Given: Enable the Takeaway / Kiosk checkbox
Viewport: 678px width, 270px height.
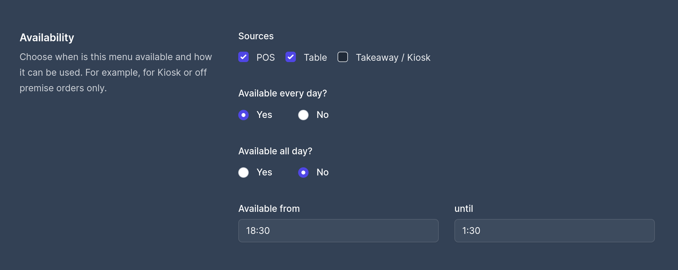Looking at the screenshot, I should pos(343,57).
